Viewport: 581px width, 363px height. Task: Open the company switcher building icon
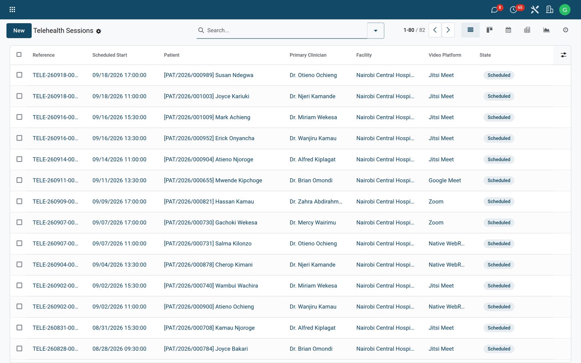(x=550, y=10)
